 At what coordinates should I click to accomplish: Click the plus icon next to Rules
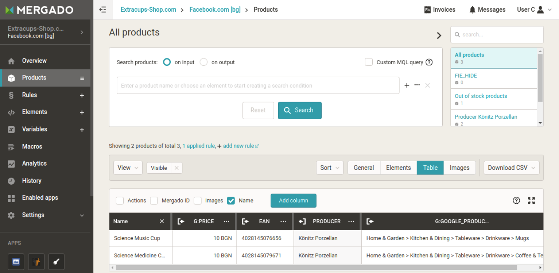pos(82,95)
